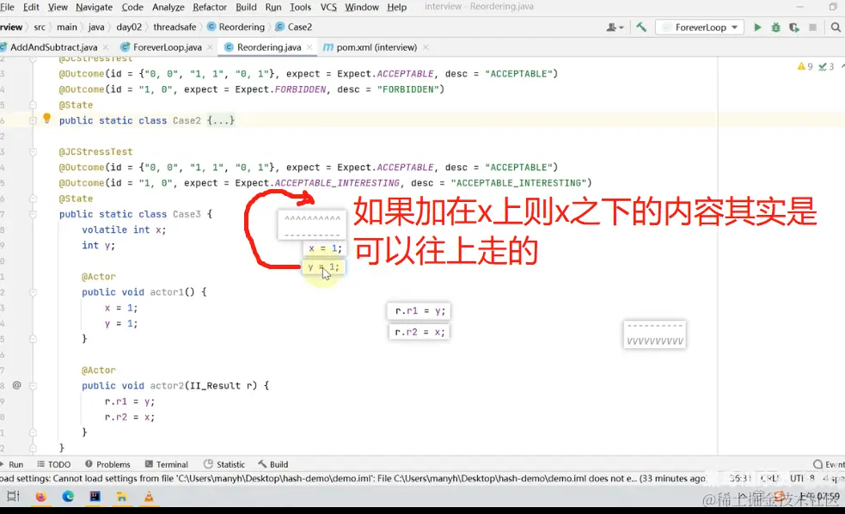The height and width of the screenshot is (514, 845).
Task: Toggle the breakpoint marker in the actor2 gutter
Action: (x=16, y=385)
